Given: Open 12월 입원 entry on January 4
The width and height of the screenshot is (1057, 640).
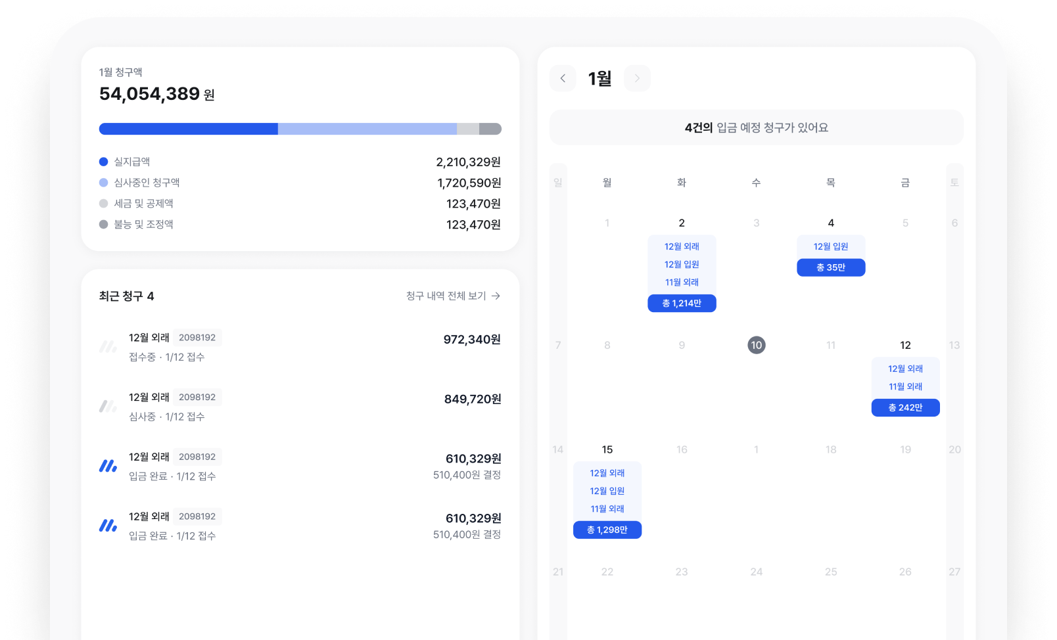Looking at the screenshot, I should pyautogui.click(x=831, y=246).
